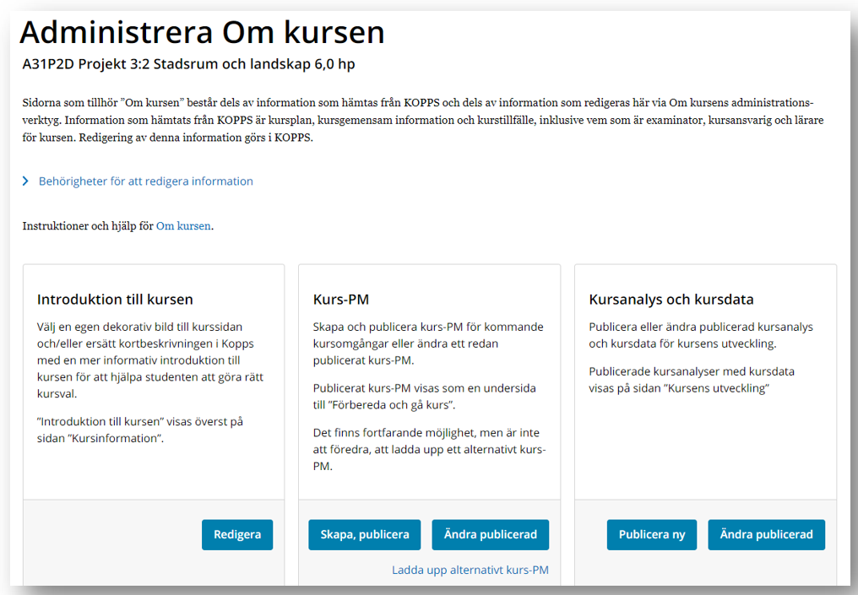This screenshot has height=595, width=858.
Task: Click the "Publicerade kursanalyser med kursdata" paragraph
Action: tap(691, 380)
